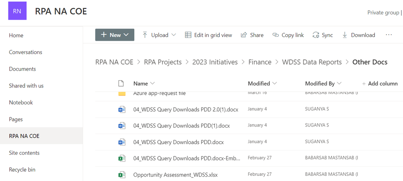Open 04_WDSS Query Downloads PDD 2.0(1).docx
Image resolution: width=403 pixels, height=181 pixels.
tap(186, 110)
